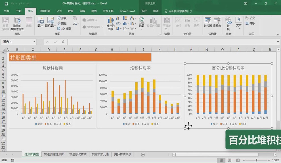Image resolution: width=281 pixels, height=163 pixels.
Task: Expand the formula bar chevron
Action: (x=278, y=42)
